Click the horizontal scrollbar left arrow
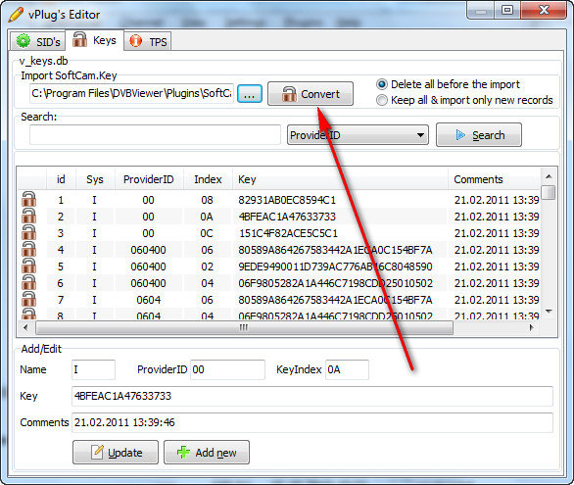 coord(25,327)
